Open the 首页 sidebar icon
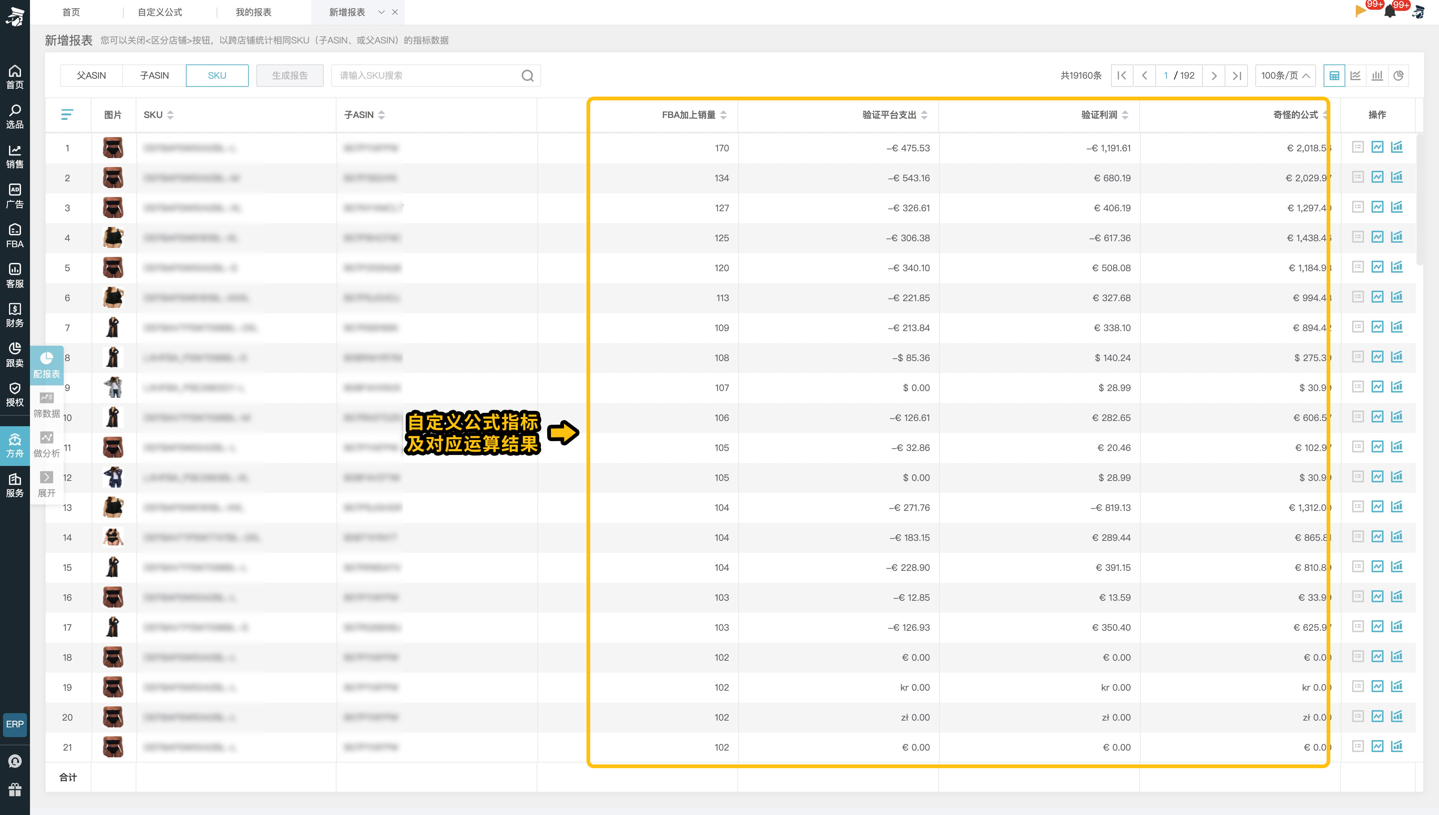 pos(15,77)
